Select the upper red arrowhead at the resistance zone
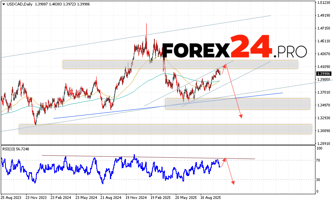This screenshot has width=333, height=202. (x=225, y=65)
